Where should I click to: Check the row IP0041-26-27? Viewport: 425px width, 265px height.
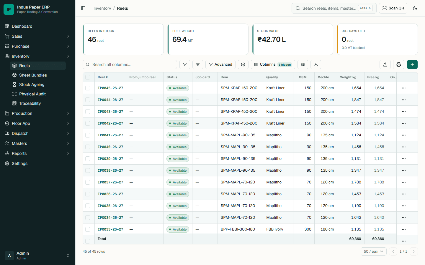tap(88, 135)
